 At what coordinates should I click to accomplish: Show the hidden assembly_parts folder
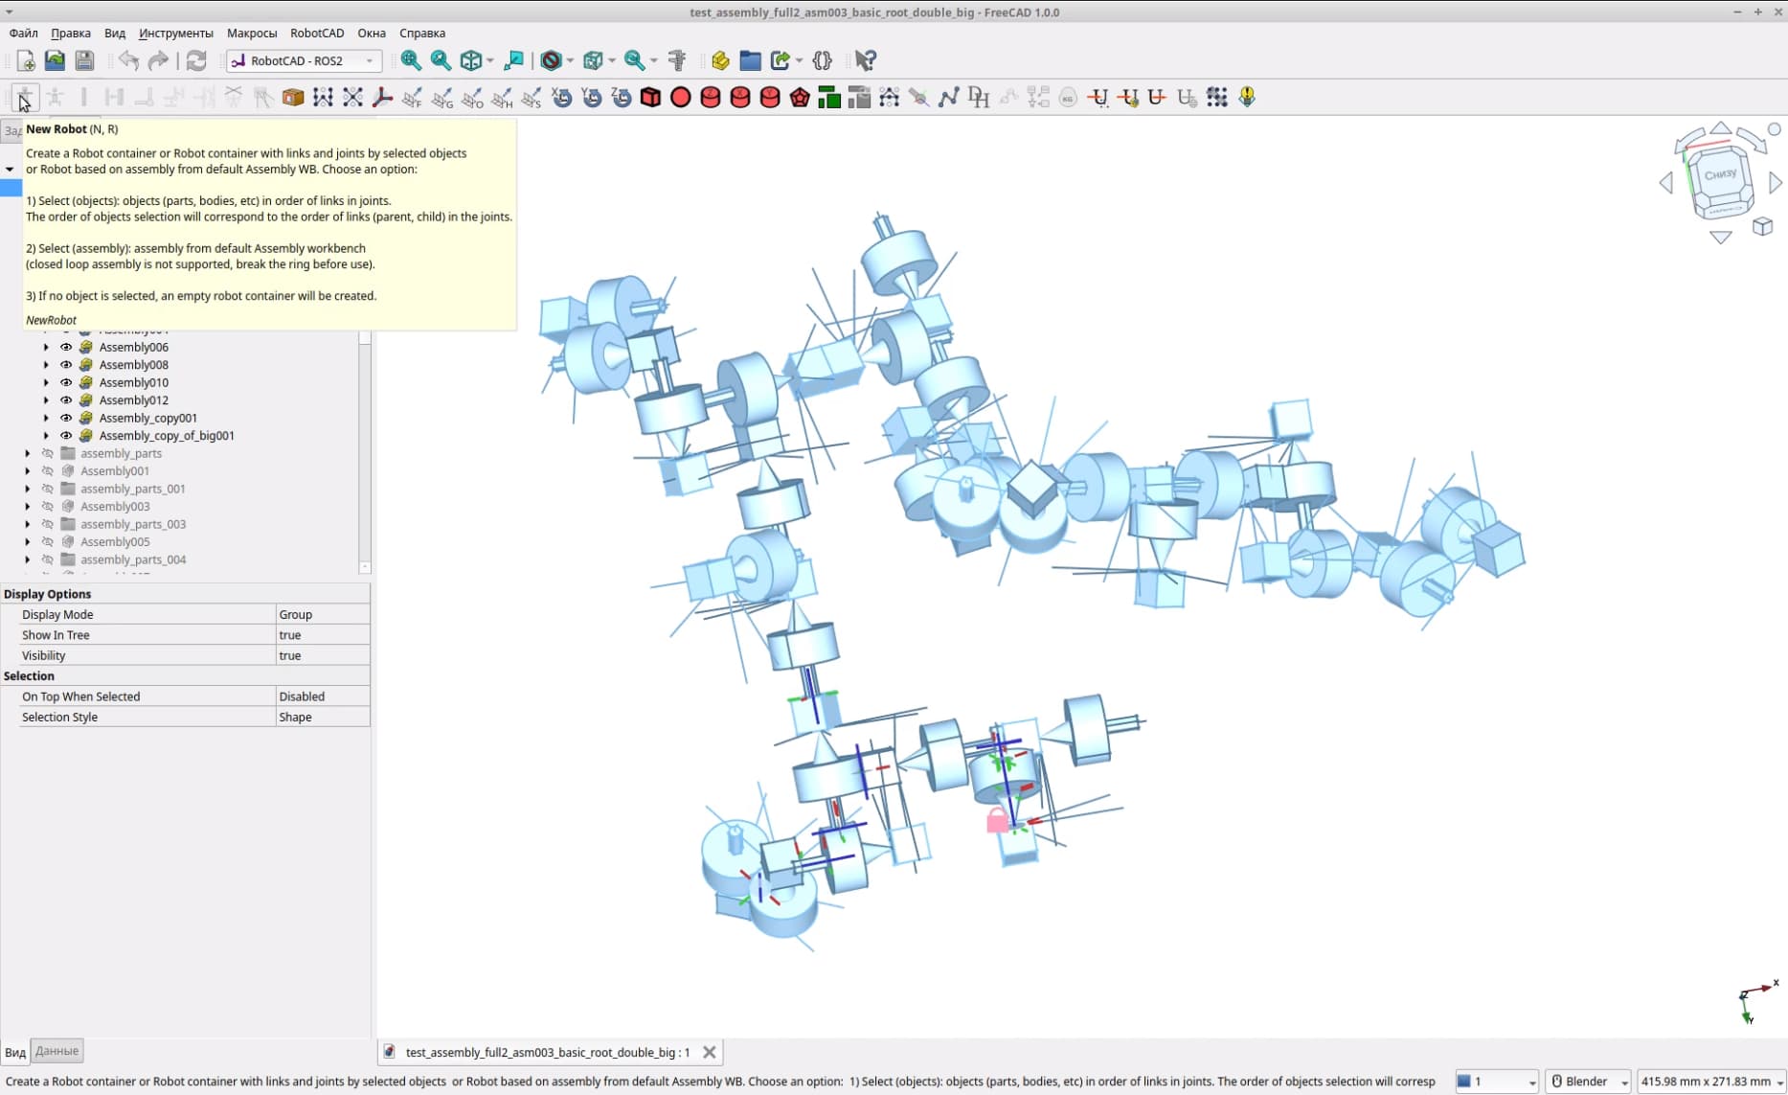coord(47,453)
